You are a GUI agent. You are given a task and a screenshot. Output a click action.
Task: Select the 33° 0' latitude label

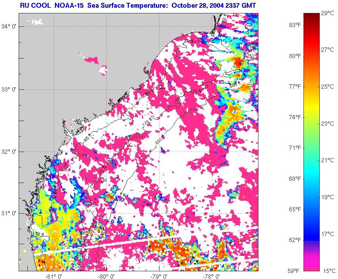[8, 89]
